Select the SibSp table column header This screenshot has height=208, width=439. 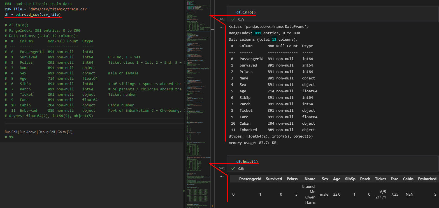350,179
